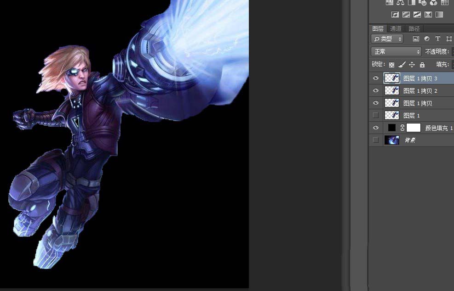Add a Photo Filter adjustment layer

point(423,3)
